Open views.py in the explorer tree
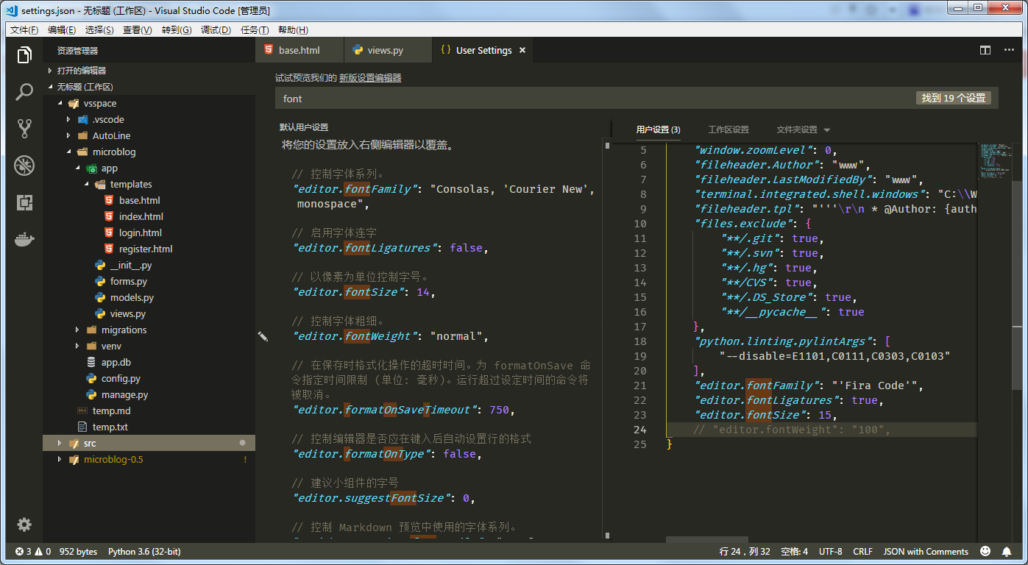The image size is (1028, 565). click(x=128, y=313)
